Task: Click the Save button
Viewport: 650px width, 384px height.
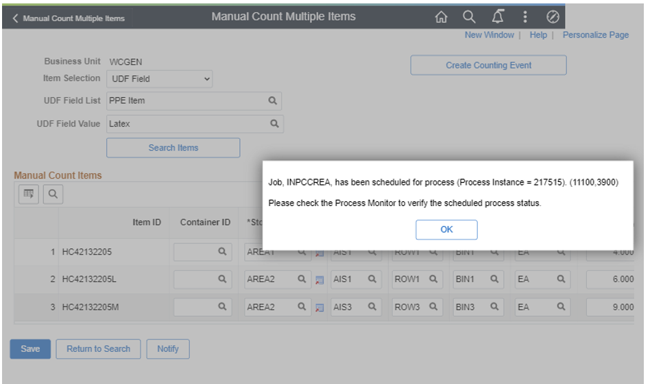Action: [30, 349]
